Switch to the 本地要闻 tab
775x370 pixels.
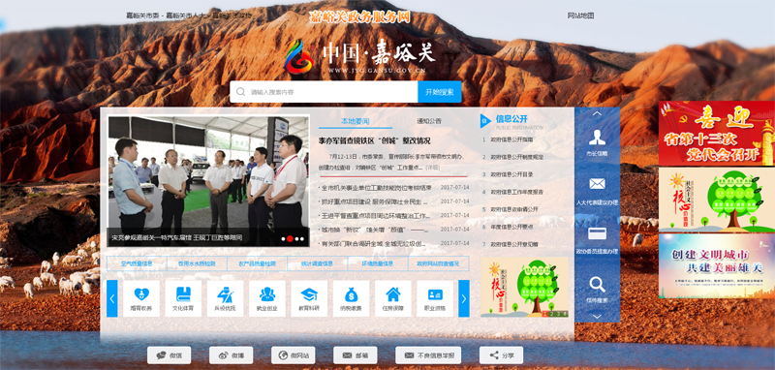coord(355,121)
